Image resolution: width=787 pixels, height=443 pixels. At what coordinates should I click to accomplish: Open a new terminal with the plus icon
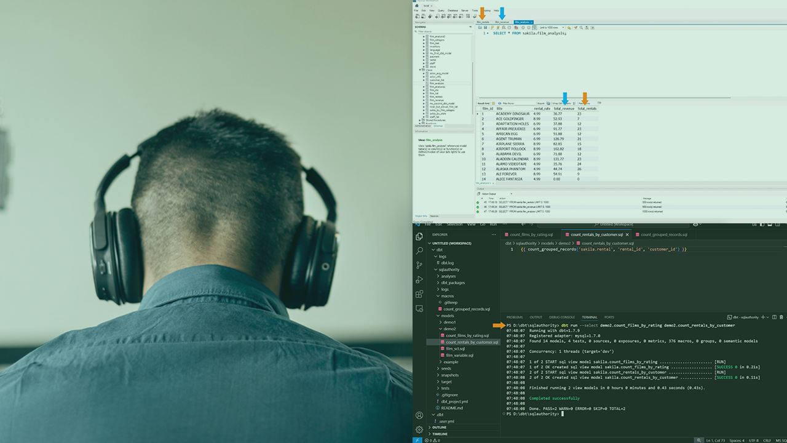click(762, 317)
